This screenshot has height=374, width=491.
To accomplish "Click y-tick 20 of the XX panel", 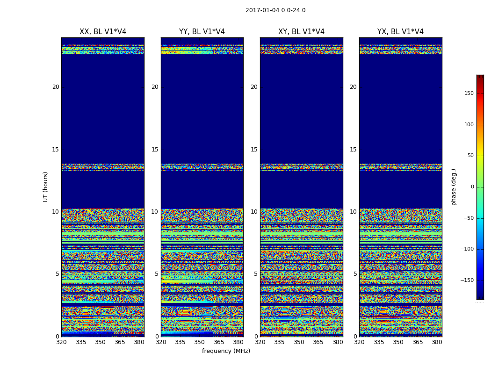I will click(56, 87).
